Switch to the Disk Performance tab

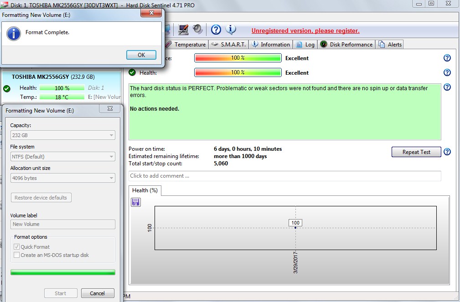(x=347, y=44)
